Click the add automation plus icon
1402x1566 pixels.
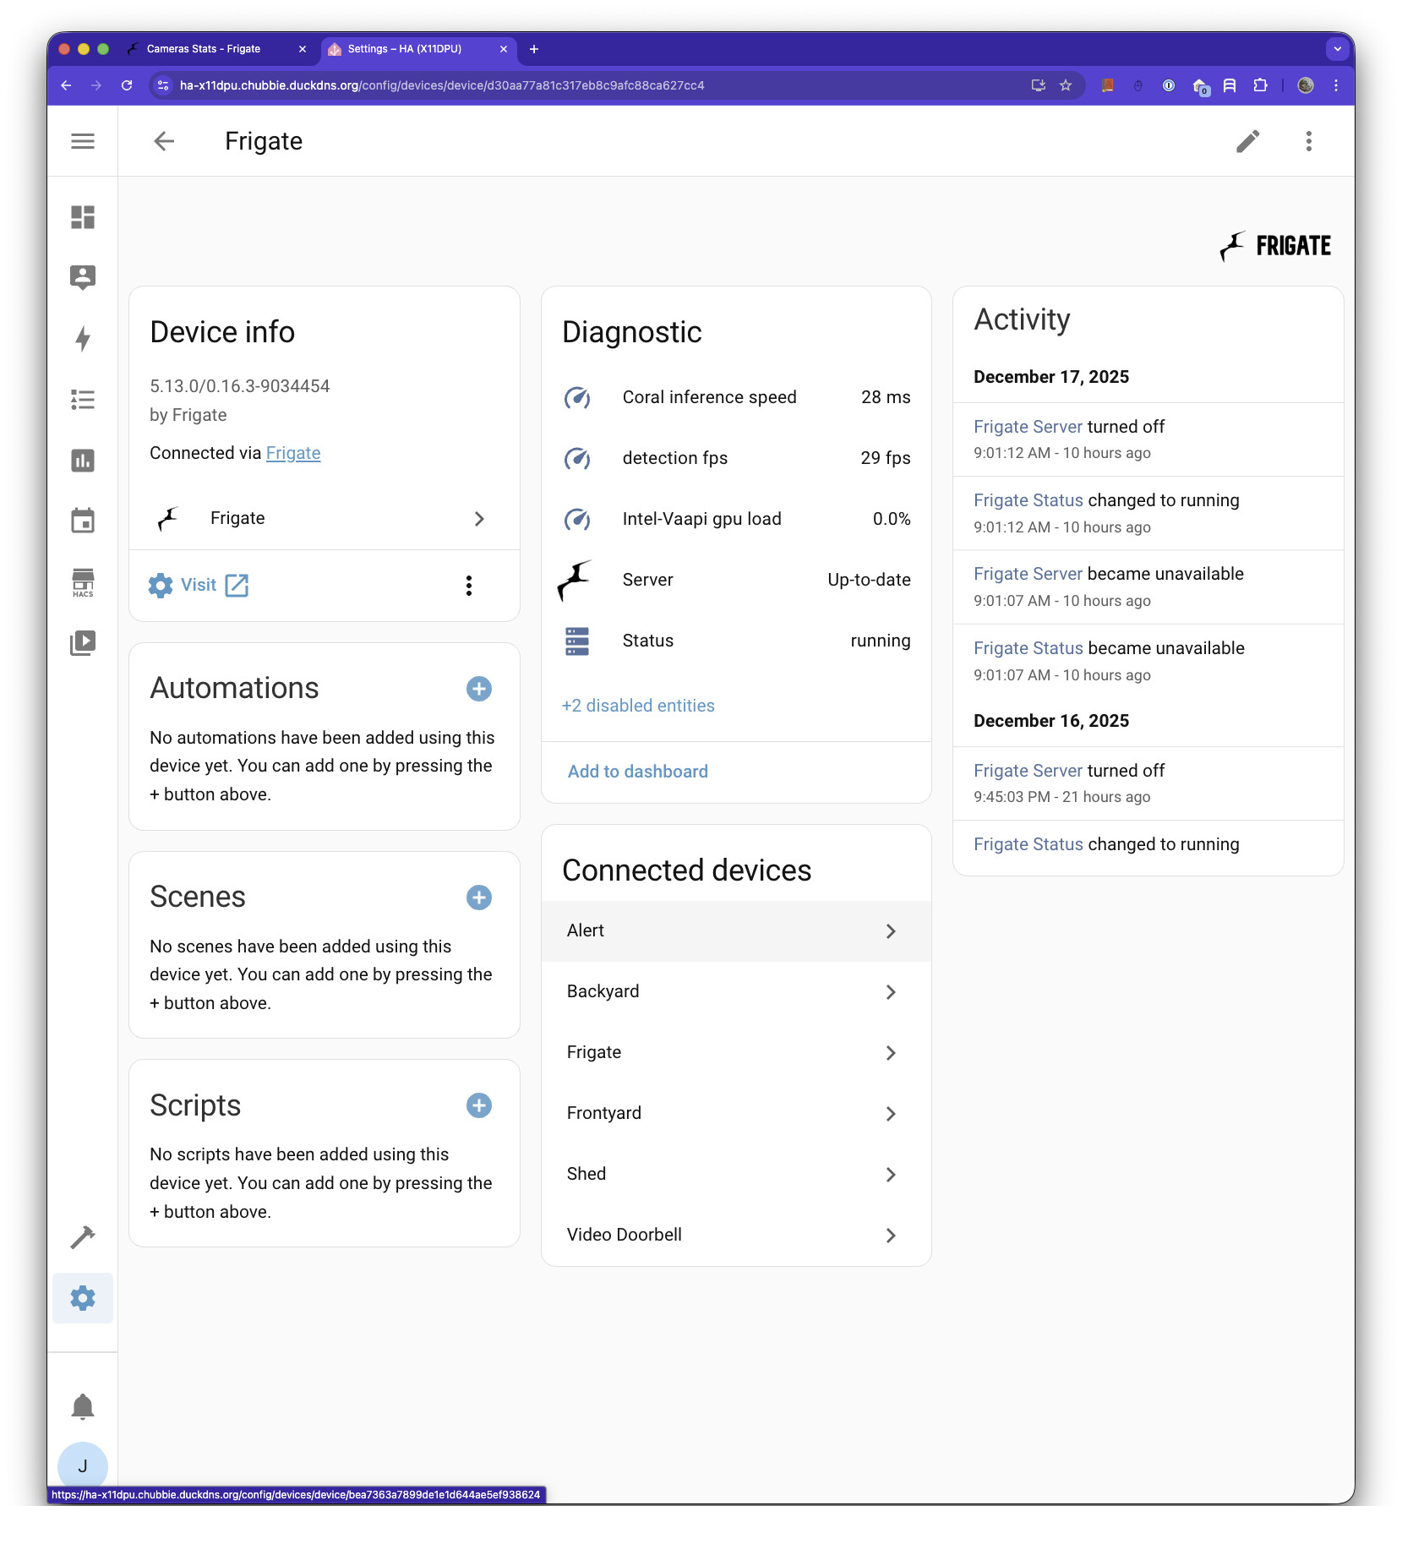coord(479,689)
